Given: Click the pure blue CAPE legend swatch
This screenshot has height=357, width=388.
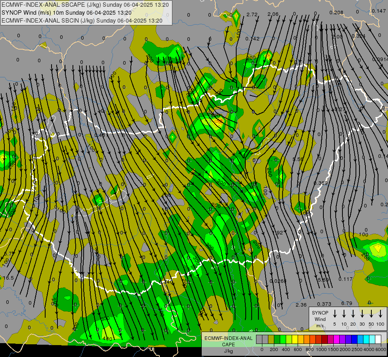Looking at the screenshot, I should (354, 340).
